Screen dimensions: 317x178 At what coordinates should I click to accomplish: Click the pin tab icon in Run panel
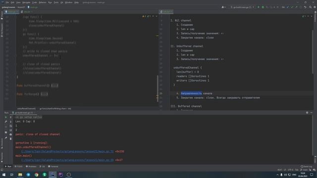pyautogui.click(x=6, y=138)
